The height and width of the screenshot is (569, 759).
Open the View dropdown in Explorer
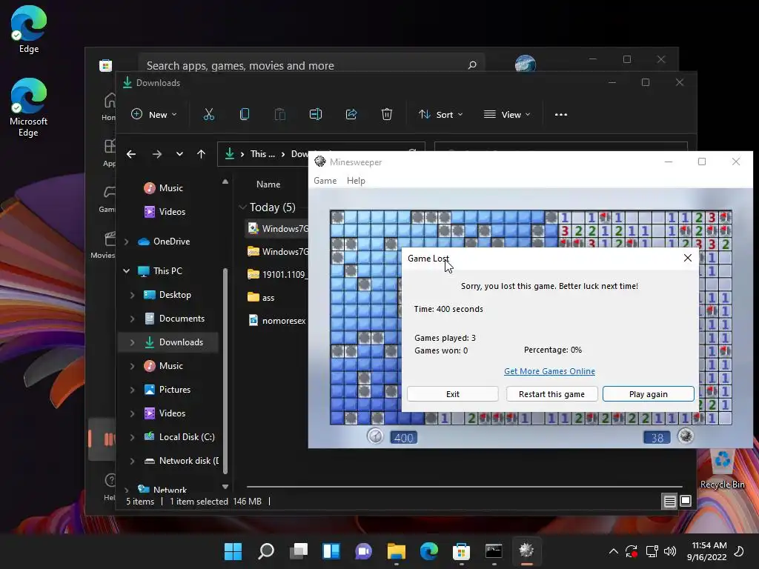[507, 115]
